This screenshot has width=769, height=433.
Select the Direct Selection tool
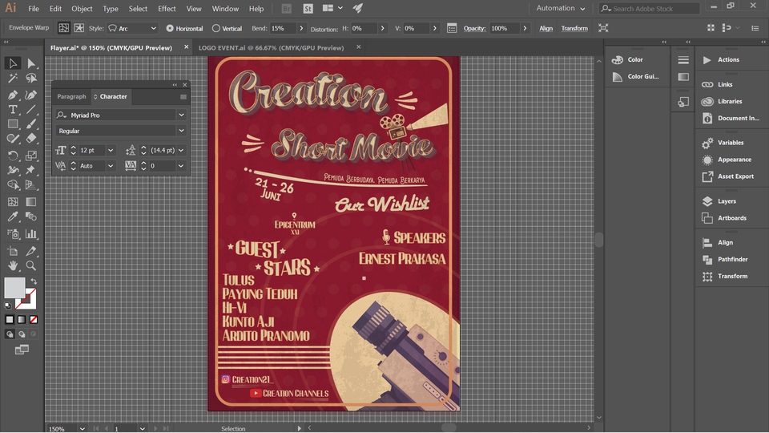[x=31, y=63]
